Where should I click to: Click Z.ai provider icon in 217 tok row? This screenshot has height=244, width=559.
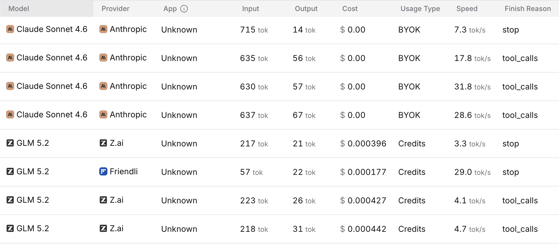103,143
